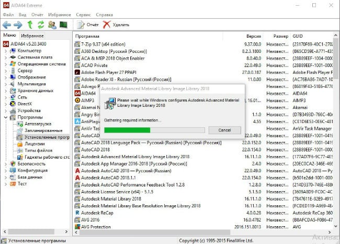Select the Запланированные tree item
Image resolution: width=340 pixels, height=244 pixels.
tap(43, 130)
